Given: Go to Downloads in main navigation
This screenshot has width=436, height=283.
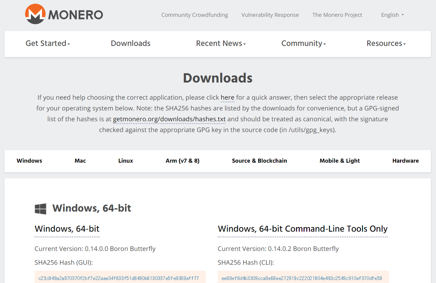Looking at the screenshot, I should [x=130, y=43].
